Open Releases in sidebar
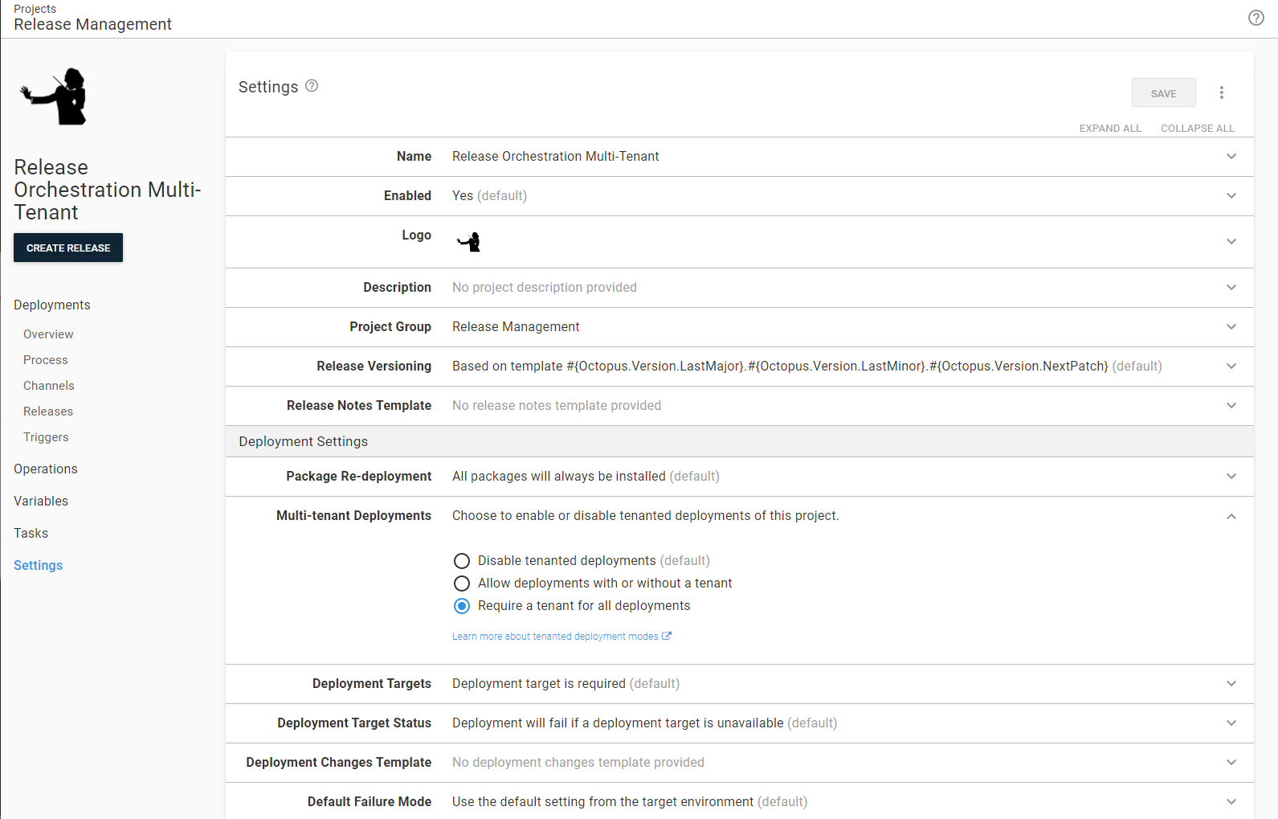This screenshot has width=1278, height=819. tap(48, 412)
